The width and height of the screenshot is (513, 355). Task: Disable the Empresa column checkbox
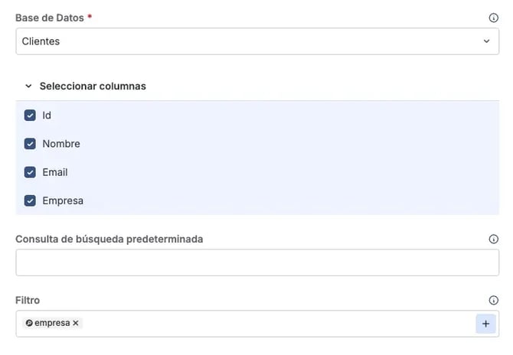pyautogui.click(x=30, y=200)
